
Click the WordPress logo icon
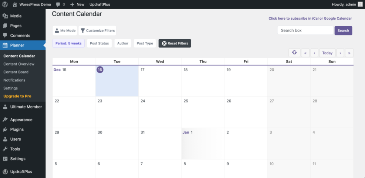[x=5, y=4]
